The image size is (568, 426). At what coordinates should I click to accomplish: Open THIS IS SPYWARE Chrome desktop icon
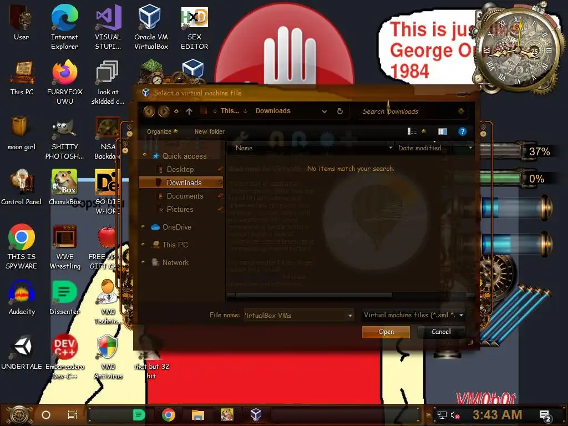tap(22, 247)
